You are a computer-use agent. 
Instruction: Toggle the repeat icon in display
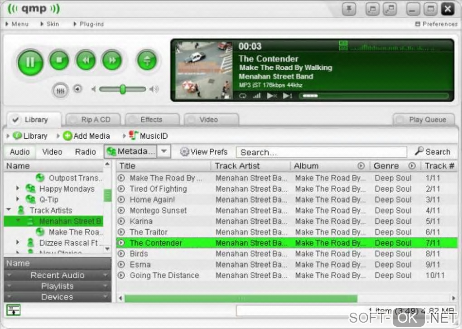point(243,96)
